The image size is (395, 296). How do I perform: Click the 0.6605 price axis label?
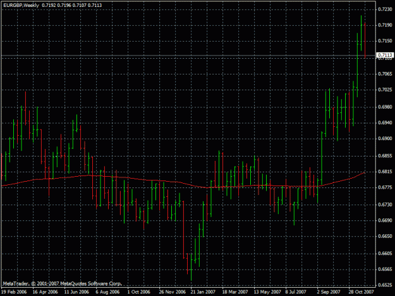coord(385,254)
